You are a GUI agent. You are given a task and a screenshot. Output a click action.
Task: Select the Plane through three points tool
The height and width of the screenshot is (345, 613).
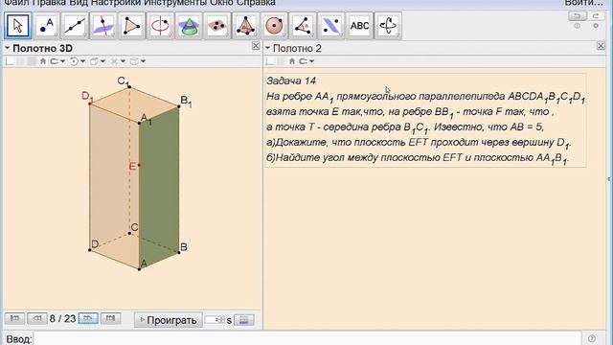tap(217, 26)
